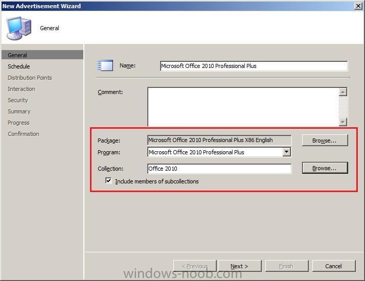The height and width of the screenshot is (281, 365).
Task: Click the Program combo box value
Action: (x=216, y=152)
